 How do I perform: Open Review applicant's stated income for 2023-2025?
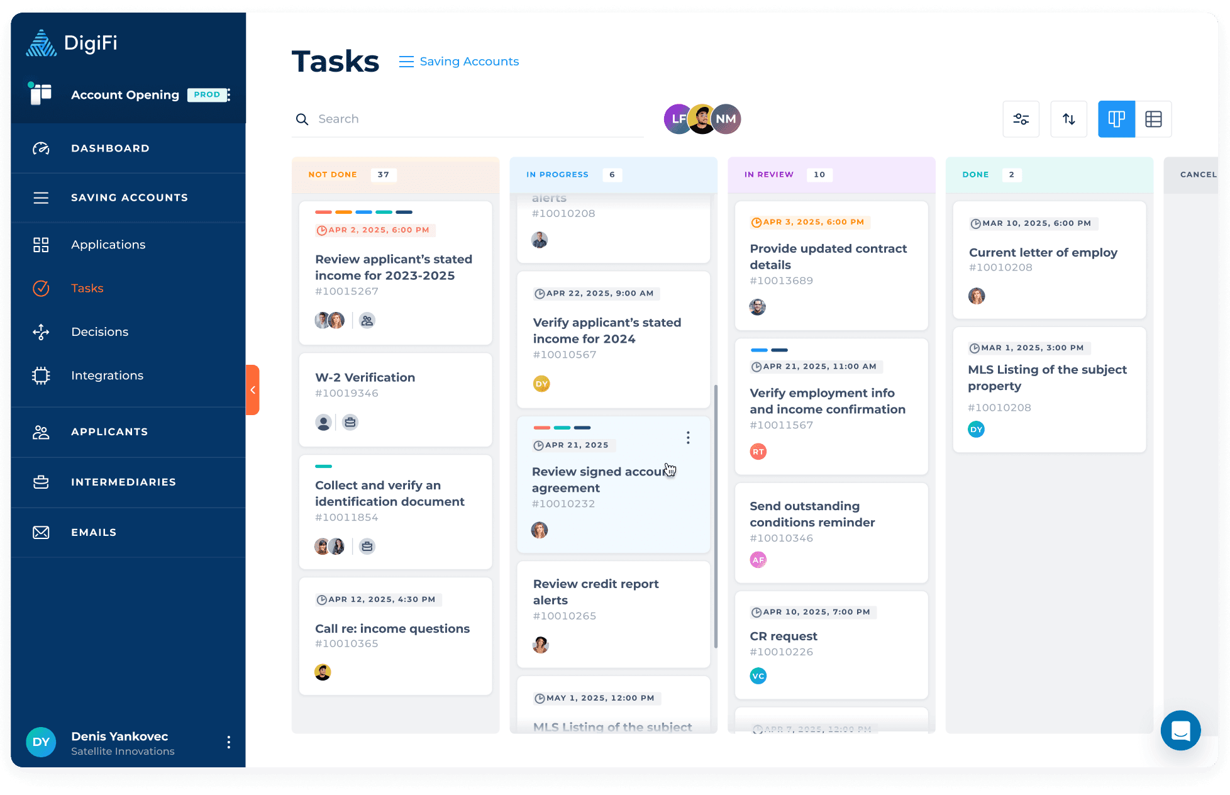[x=396, y=273]
